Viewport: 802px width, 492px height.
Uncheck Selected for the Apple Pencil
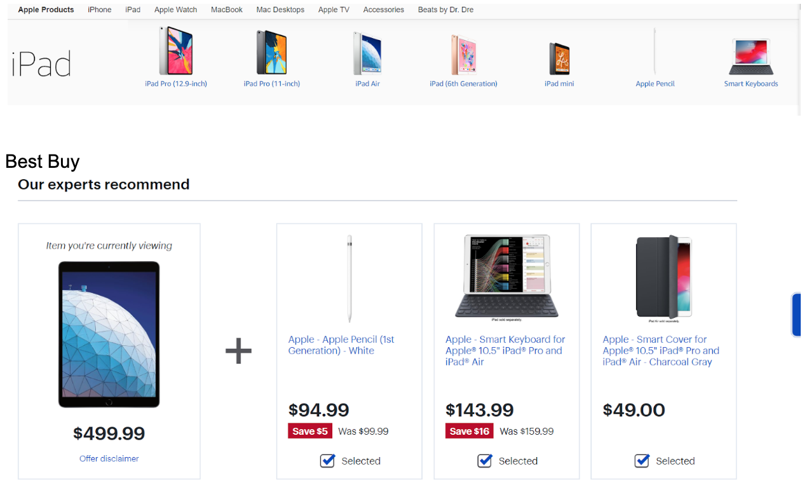(327, 461)
